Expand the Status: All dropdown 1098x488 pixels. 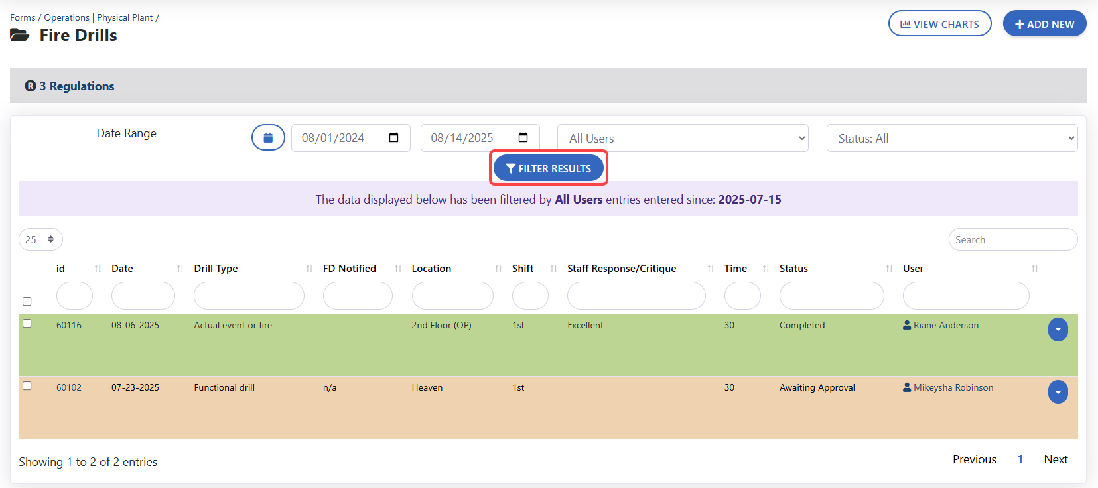951,138
